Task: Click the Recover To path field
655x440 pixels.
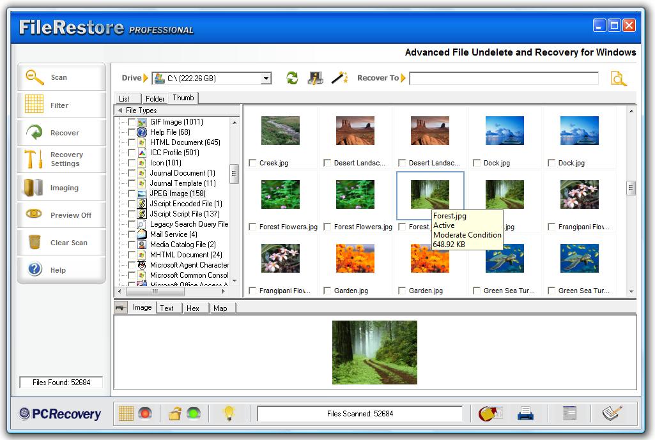Action: point(504,79)
